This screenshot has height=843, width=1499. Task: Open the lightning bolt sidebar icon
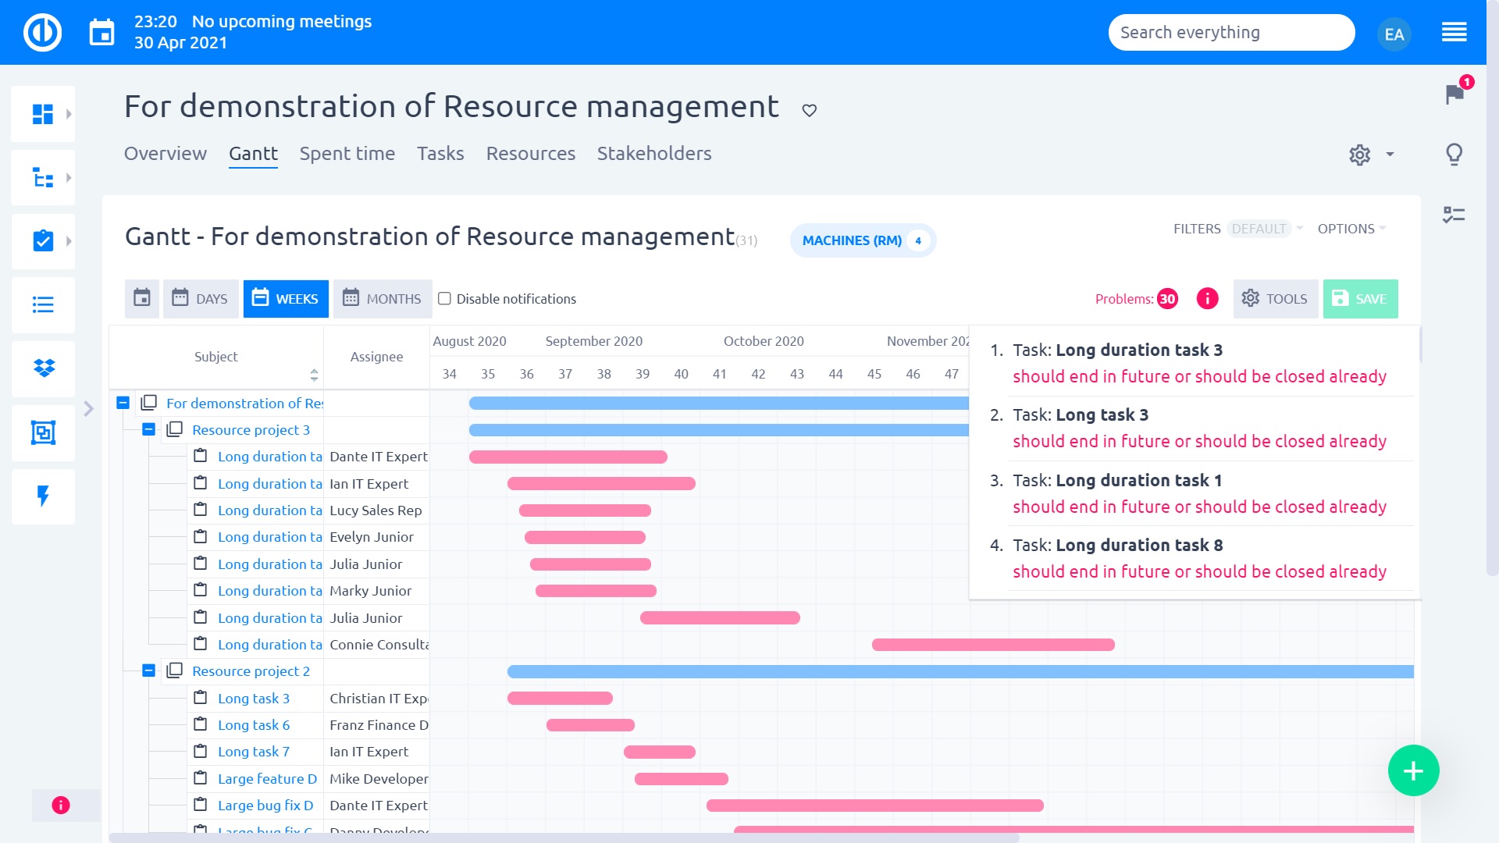click(x=43, y=496)
